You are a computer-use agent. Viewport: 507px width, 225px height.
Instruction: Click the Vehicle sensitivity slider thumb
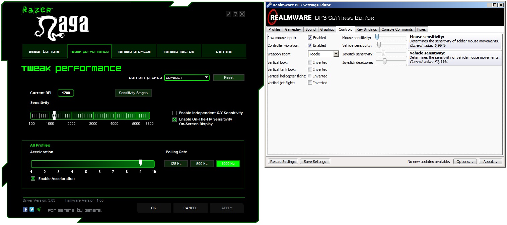pyautogui.click(x=379, y=44)
